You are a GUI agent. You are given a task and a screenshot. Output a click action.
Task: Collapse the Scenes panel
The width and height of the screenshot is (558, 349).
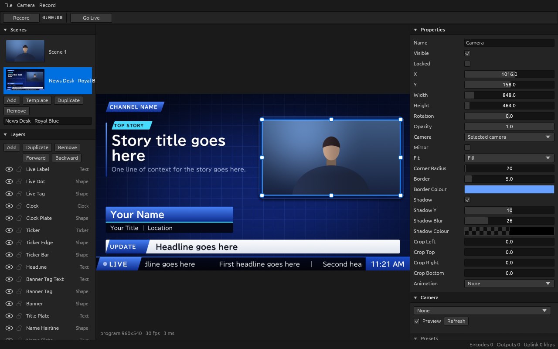(x=5, y=30)
